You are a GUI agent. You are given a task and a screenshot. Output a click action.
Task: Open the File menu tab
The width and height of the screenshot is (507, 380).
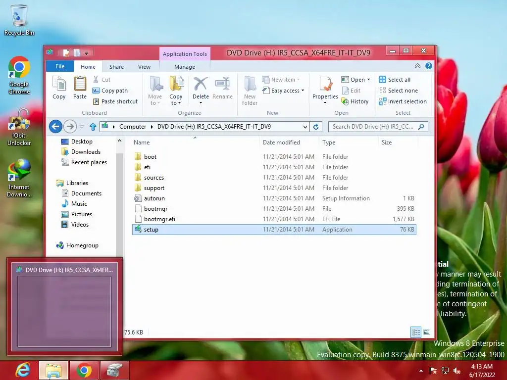tap(60, 66)
